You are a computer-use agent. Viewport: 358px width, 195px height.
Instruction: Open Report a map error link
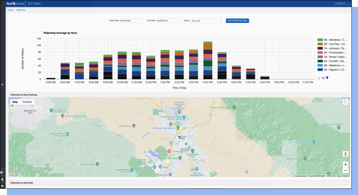click(x=343, y=176)
